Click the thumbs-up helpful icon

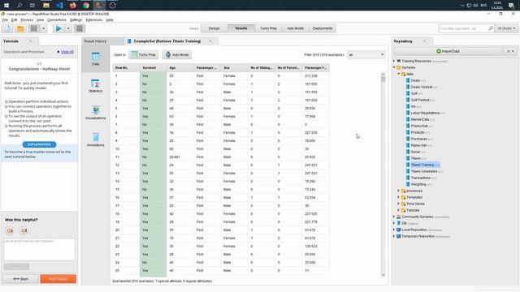(10, 230)
